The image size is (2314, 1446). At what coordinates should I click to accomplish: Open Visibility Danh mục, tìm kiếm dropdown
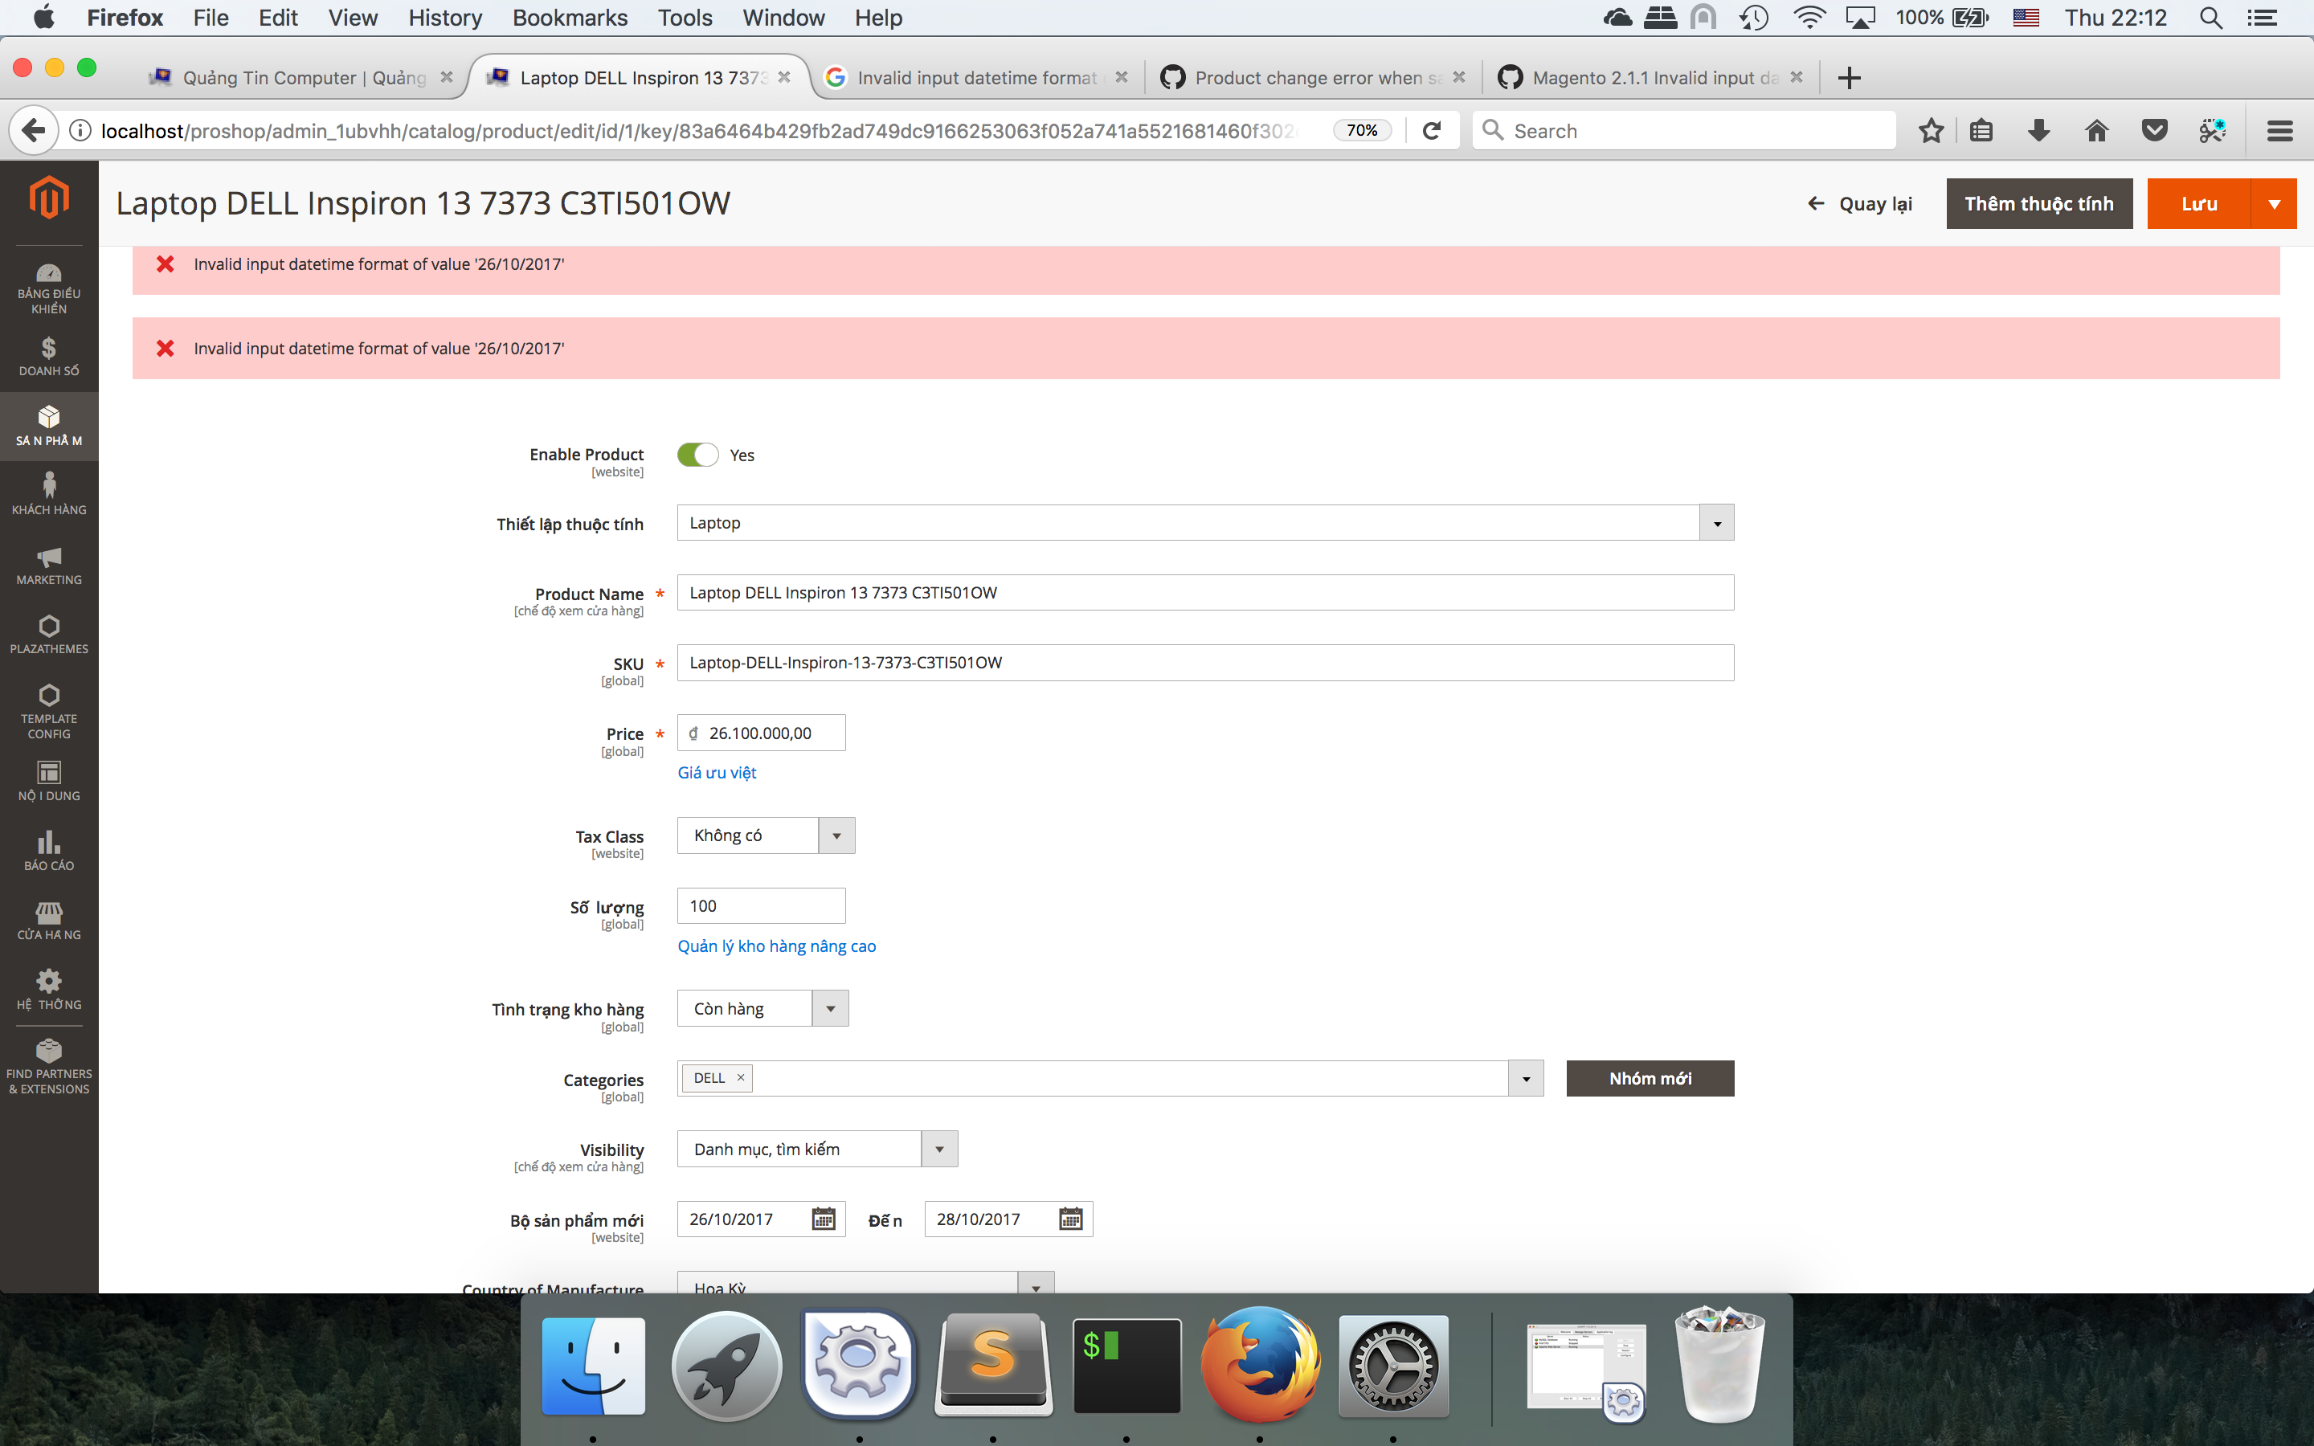coord(816,1149)
